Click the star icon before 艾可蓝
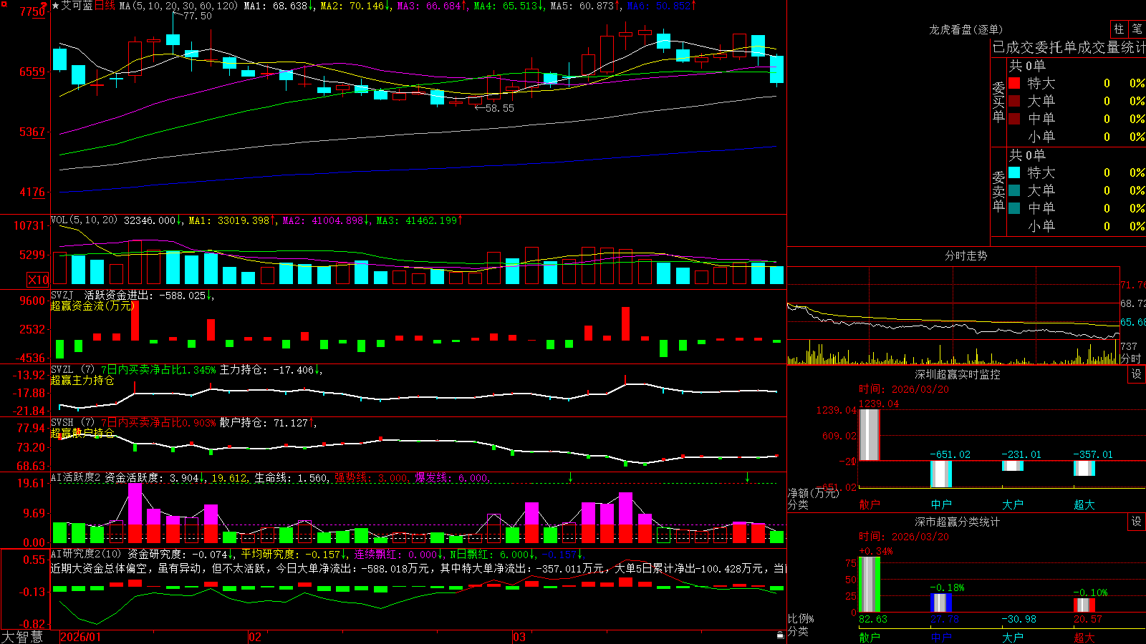Image resolution: width=1146 pixels, height=644 pixels. (x=55, y=6)
